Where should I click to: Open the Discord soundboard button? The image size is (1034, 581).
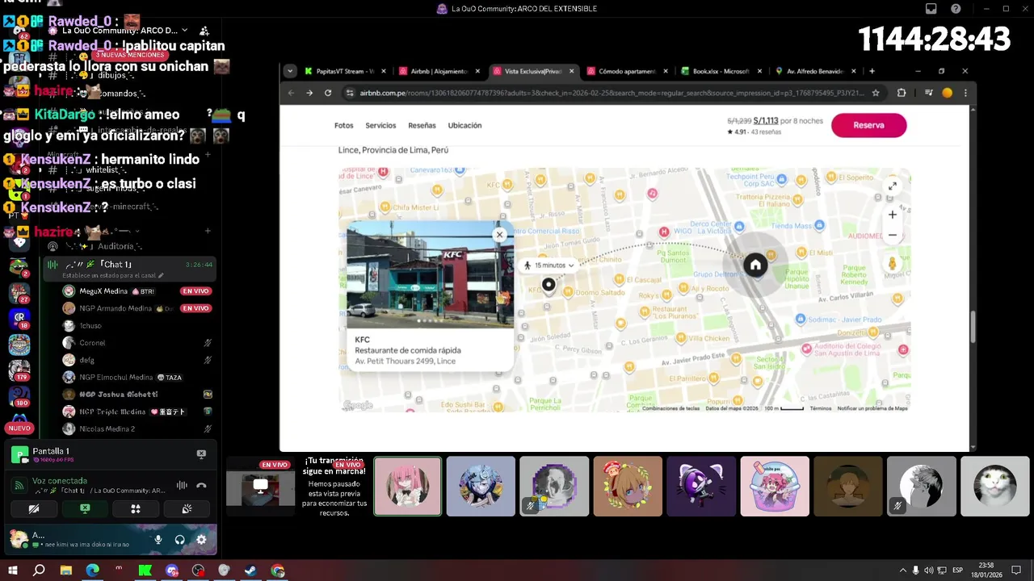point(187,509)
